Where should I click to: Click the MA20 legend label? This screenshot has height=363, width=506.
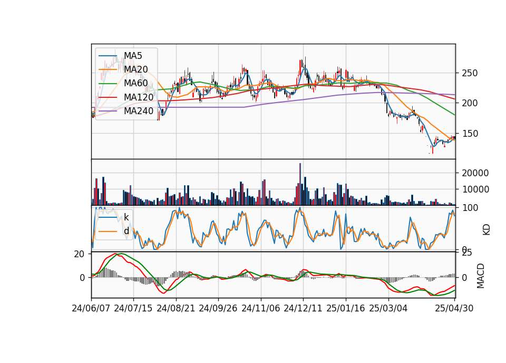coord(136,69)
